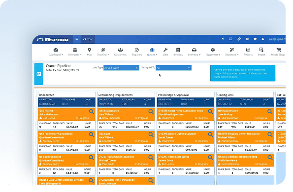Open Q12397 Retail Store Wiring card title
Screen dimensions: 293x192
pos(174,157)
